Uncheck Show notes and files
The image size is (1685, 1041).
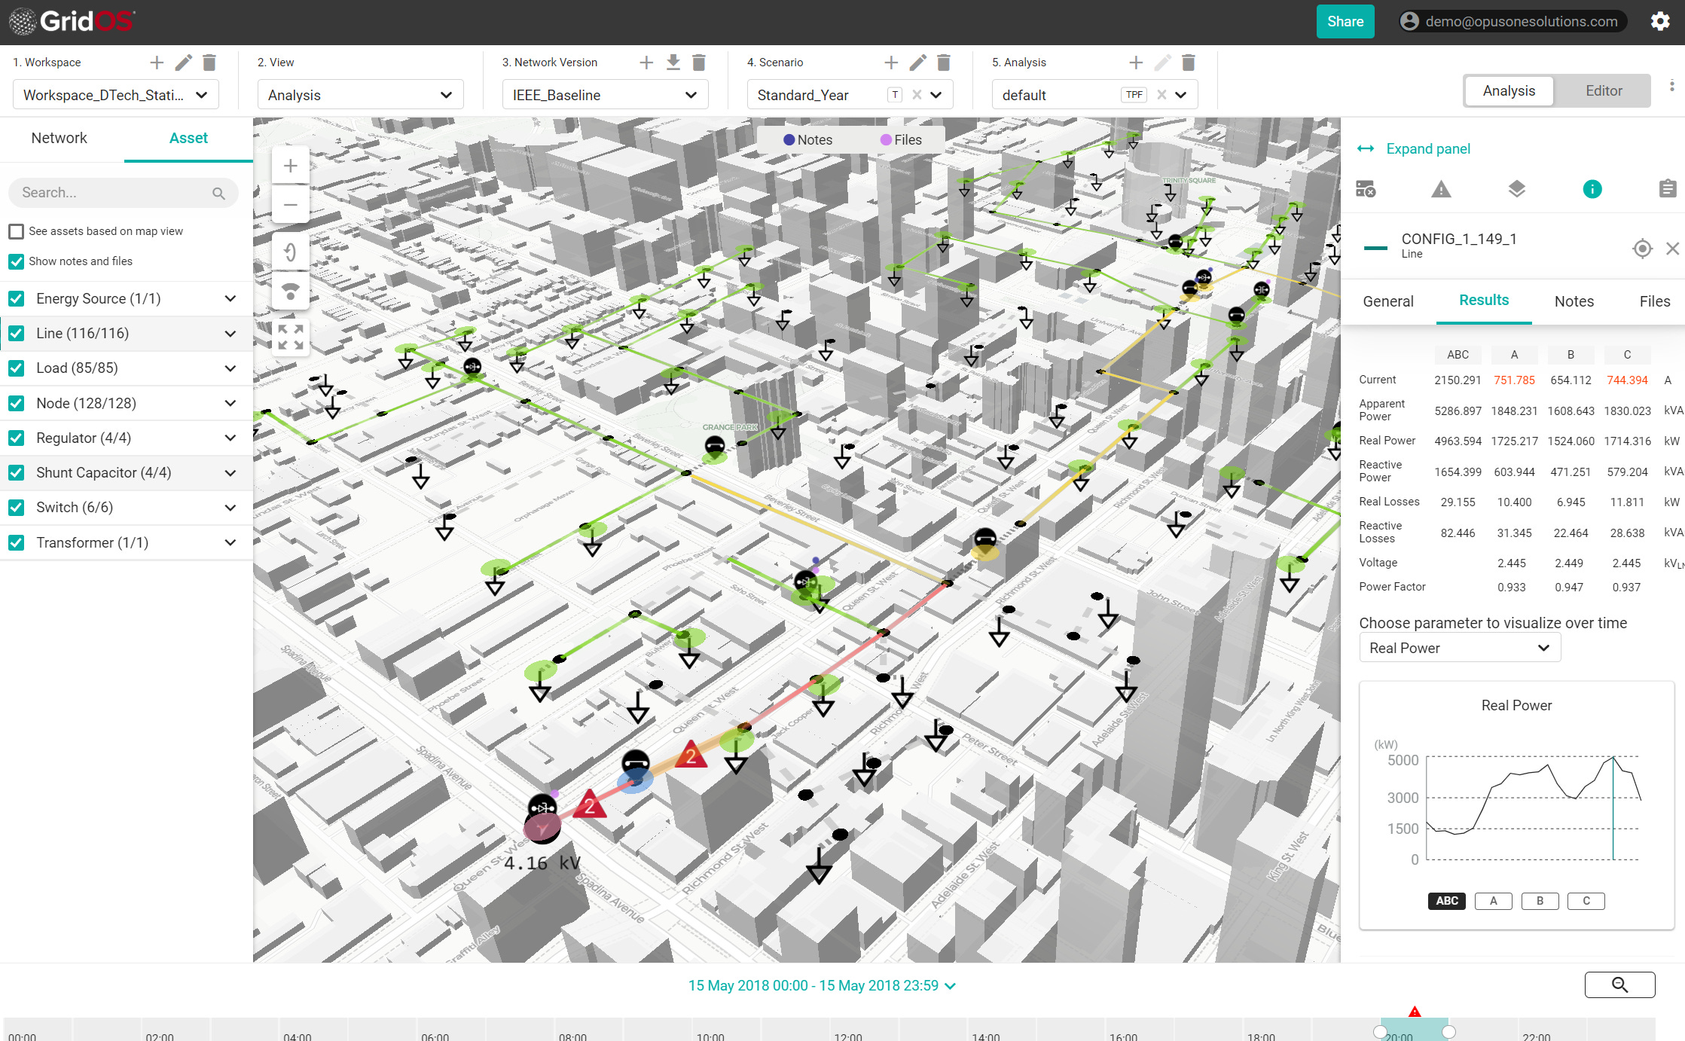17,261
